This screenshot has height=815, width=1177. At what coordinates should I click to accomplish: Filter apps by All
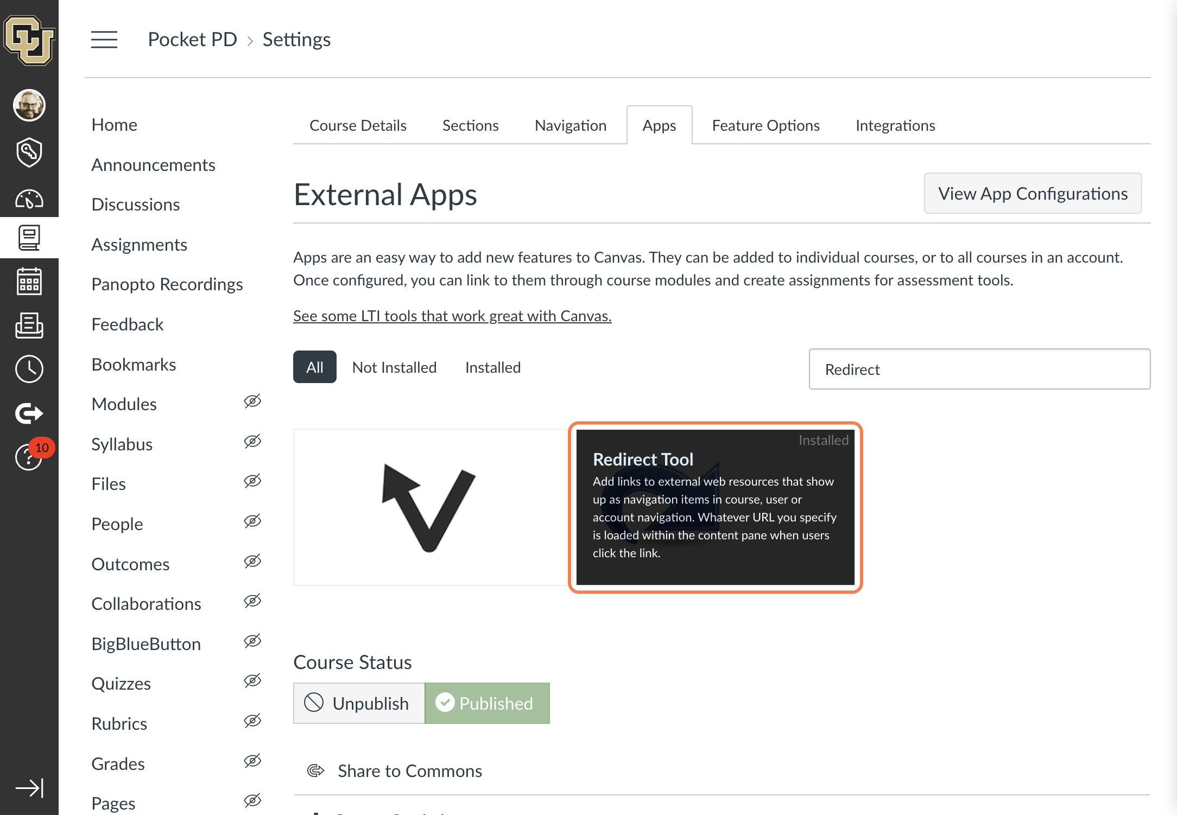click(315, 367)
